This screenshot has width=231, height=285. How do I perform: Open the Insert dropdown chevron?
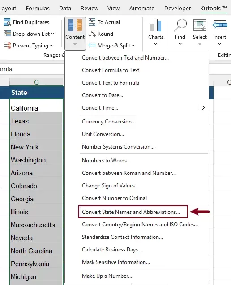[x=219, y=44]
